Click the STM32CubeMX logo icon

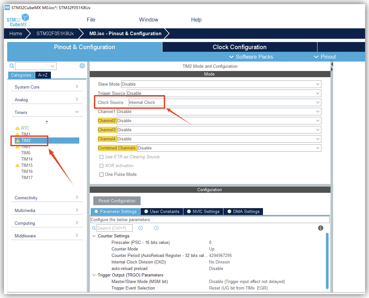coord(18,20)
